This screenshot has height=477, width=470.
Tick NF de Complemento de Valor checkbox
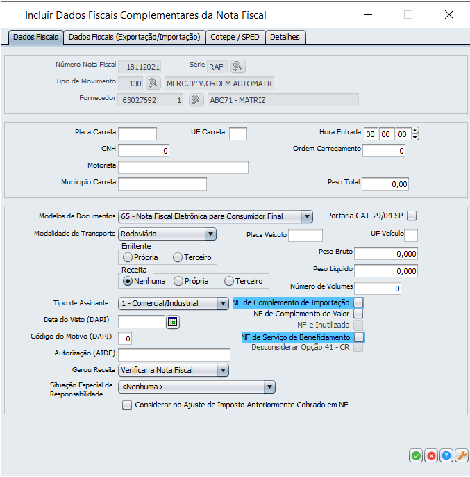click(358, 314)
